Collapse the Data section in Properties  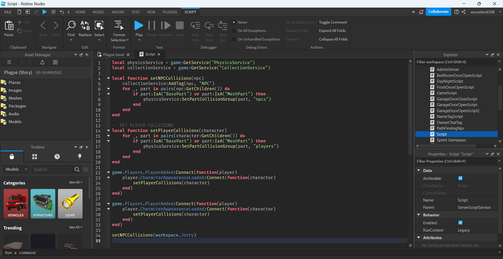(418, 170)
